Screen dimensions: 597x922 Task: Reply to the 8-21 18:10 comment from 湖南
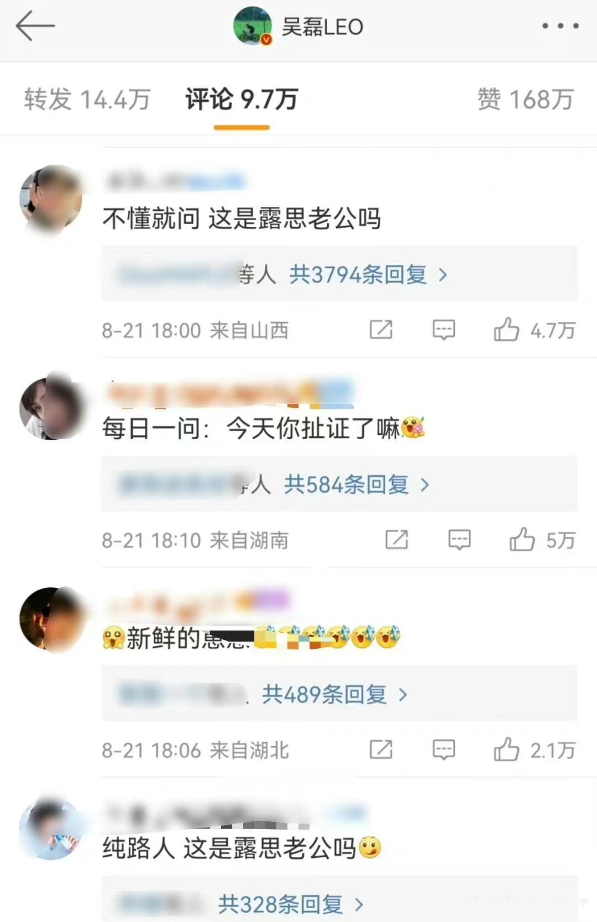click(459, 540)
